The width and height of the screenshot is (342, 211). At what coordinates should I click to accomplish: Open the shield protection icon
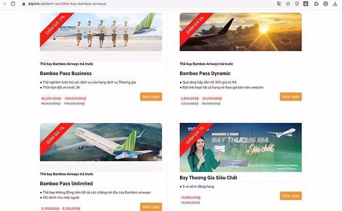coord(297,3)
